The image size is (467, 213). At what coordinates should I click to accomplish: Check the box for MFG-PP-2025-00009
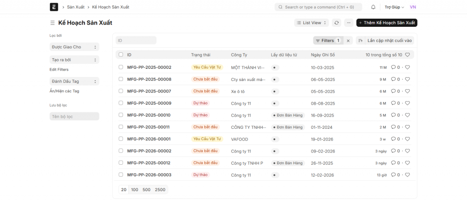tap(120, 103)
